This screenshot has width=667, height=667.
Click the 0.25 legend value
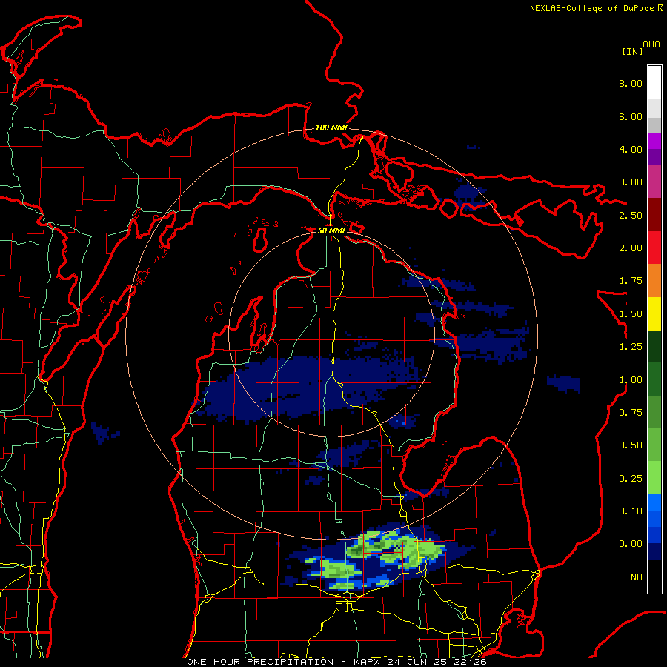631,479
